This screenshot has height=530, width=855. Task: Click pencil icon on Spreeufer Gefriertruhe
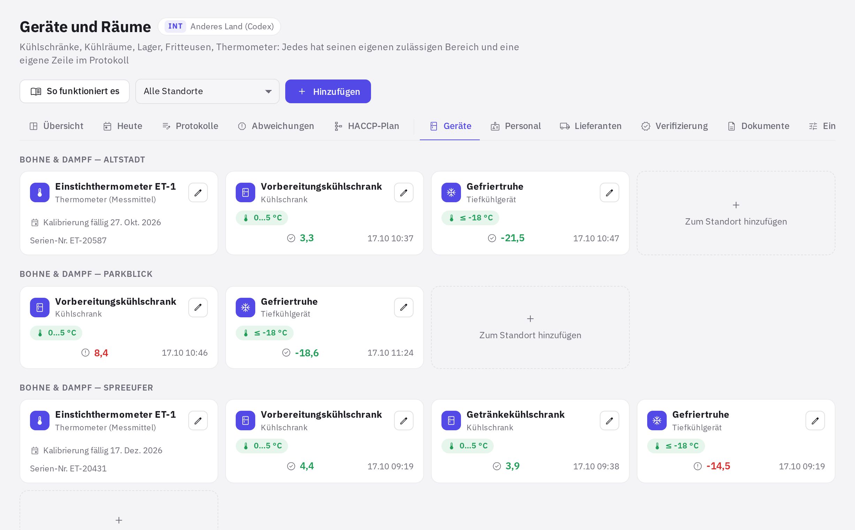815,420
